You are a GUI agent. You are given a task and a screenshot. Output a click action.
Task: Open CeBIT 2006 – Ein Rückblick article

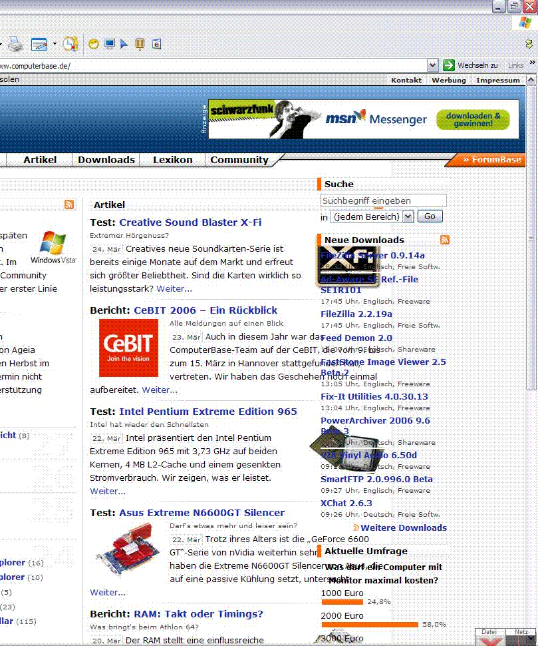tap(205, 310)
